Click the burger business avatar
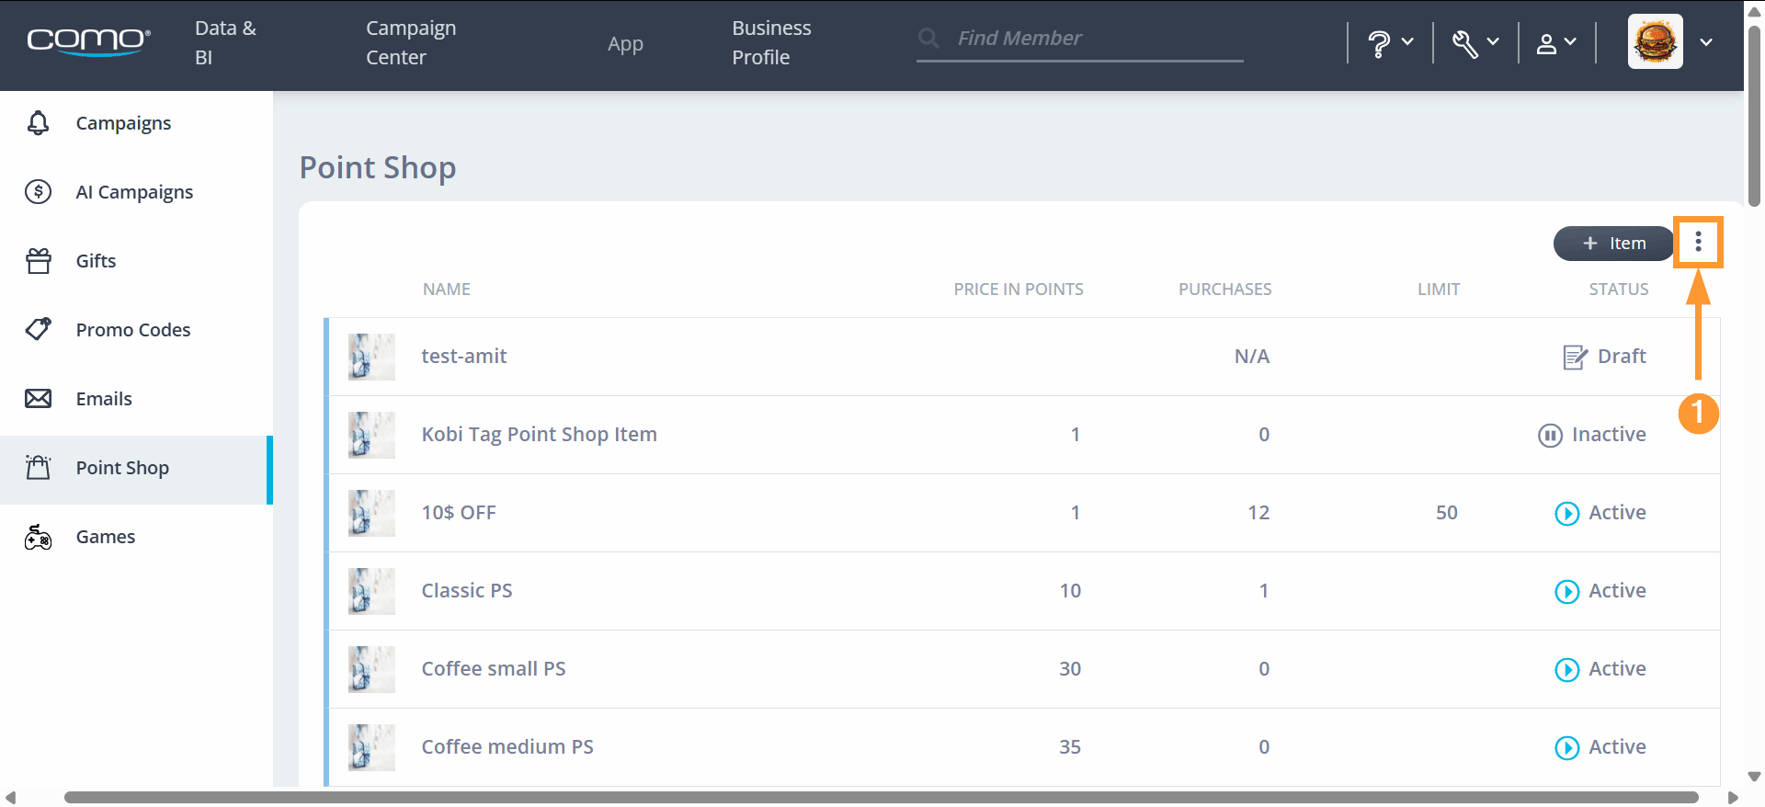The height and width of the screenshot is (807, 1765). [x=1655, y=41]
